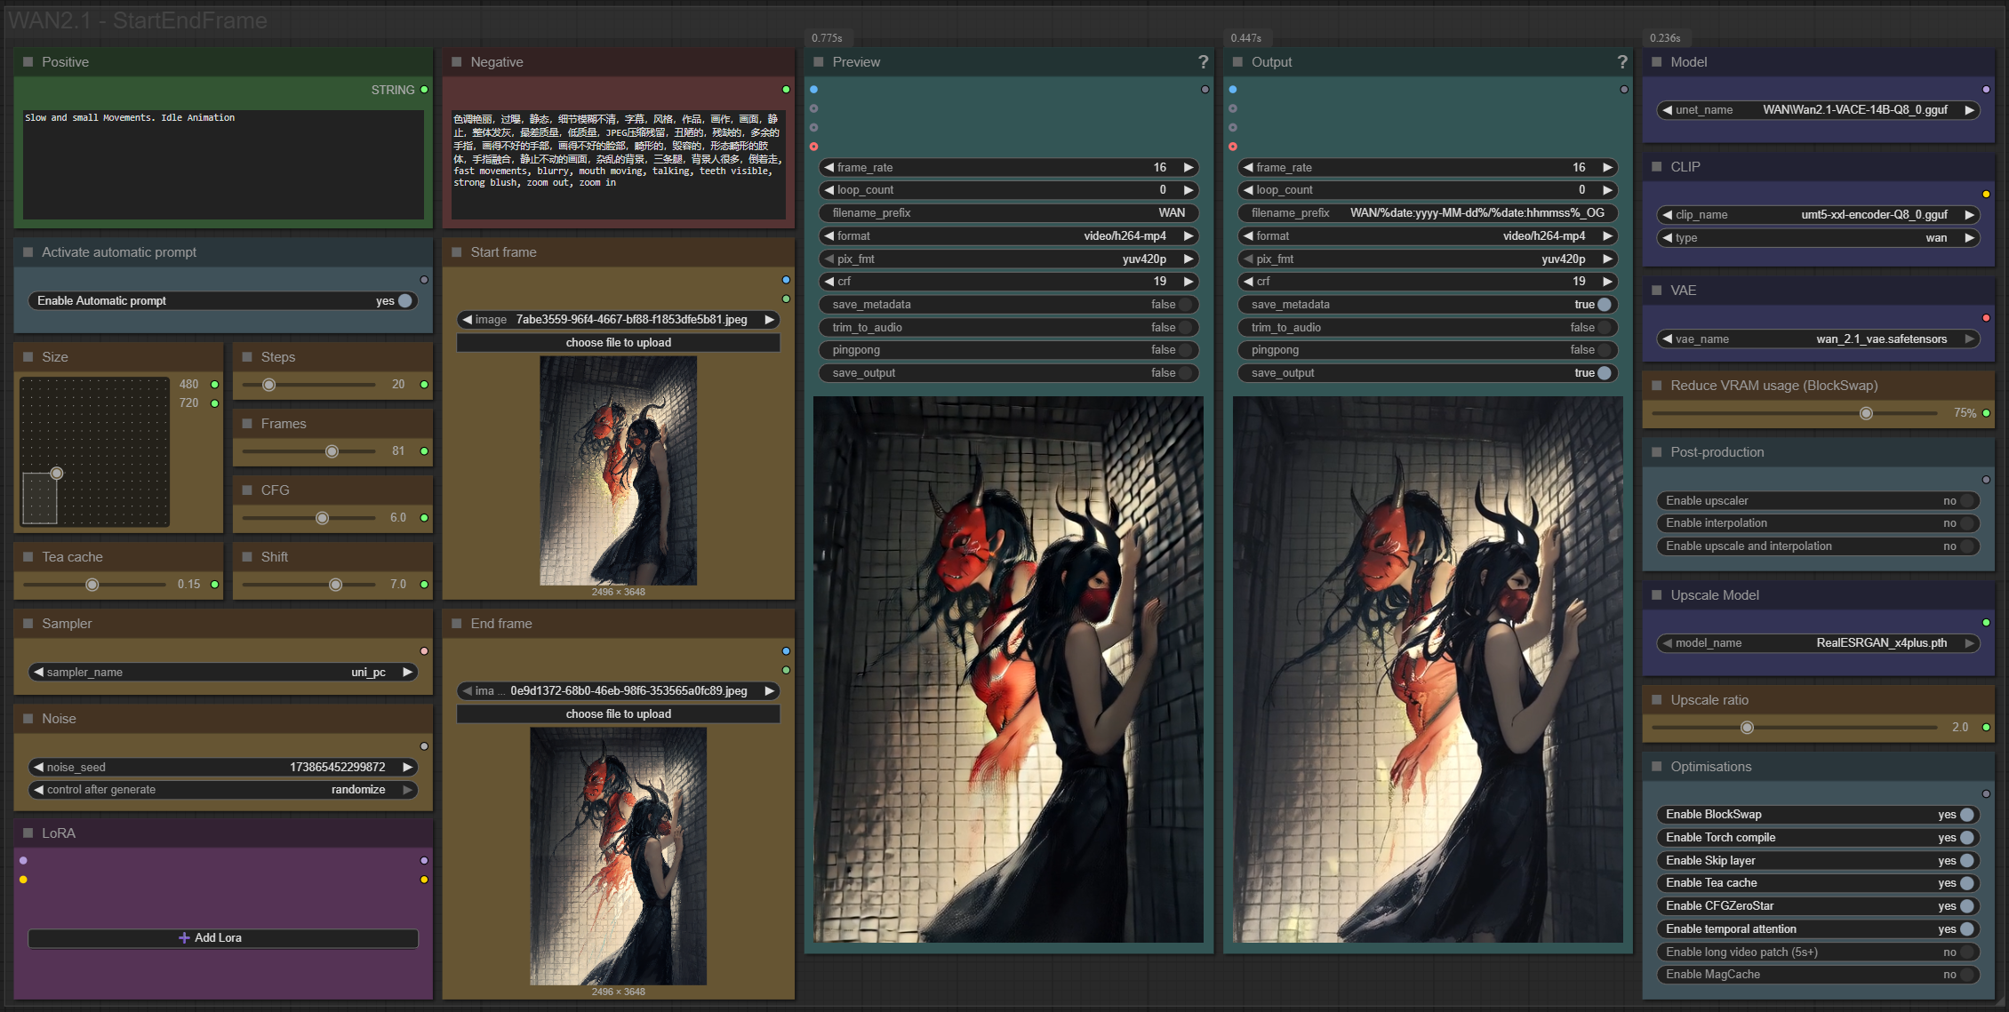Click the Positive node collapse square
Image resolution: width=2009 pixels, height=1012 pixels.
point(28,62)
